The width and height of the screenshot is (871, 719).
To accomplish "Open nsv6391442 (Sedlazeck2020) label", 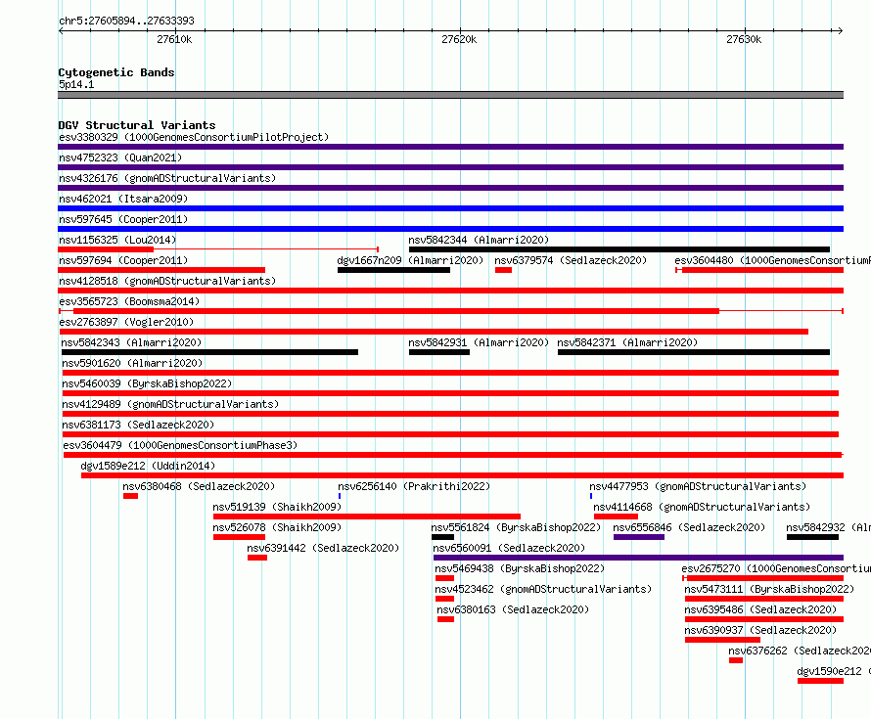I will click(x=323, y=548).
